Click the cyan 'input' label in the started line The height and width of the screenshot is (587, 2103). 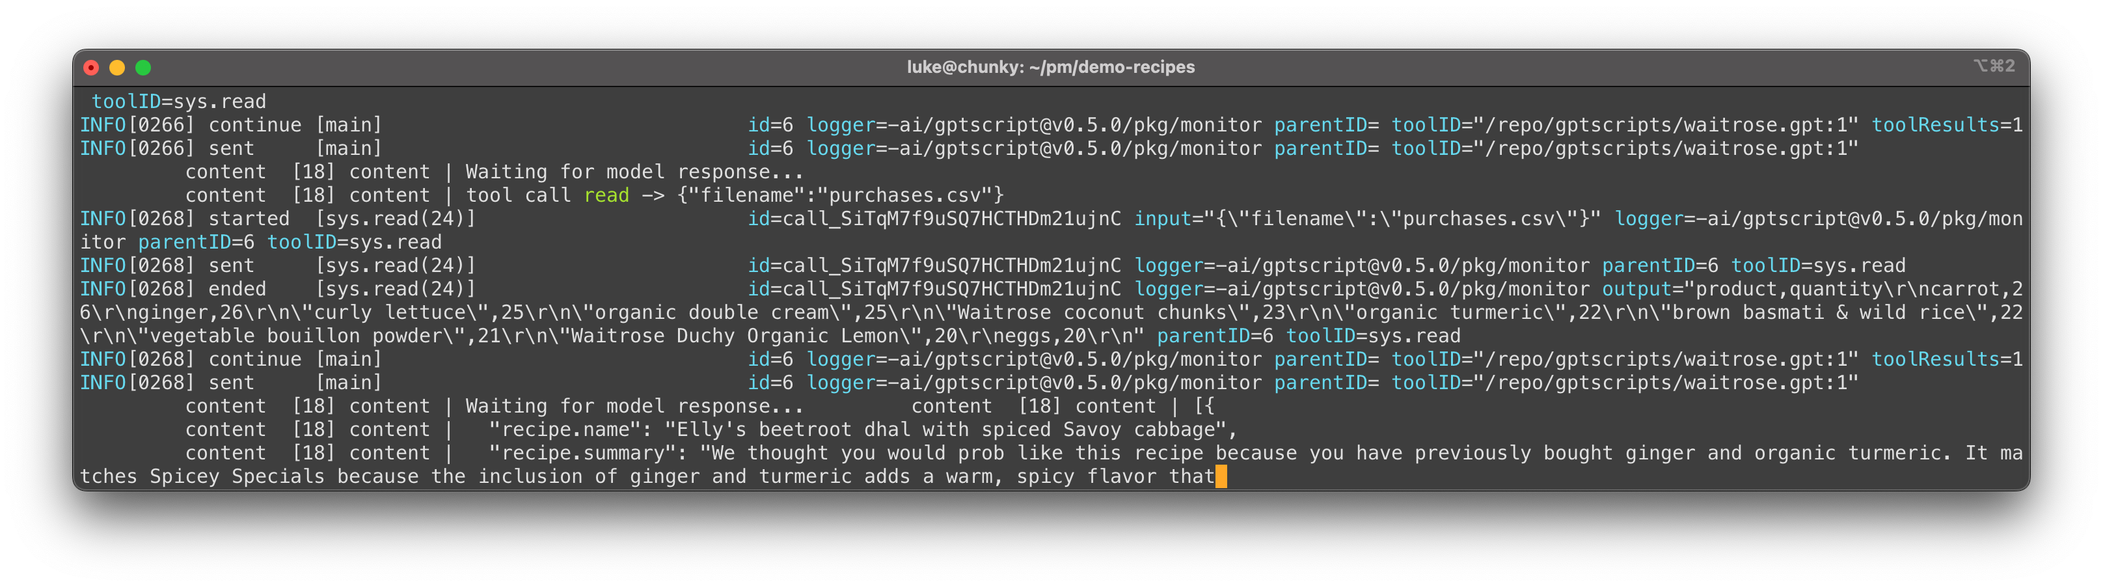point(1163,219)
